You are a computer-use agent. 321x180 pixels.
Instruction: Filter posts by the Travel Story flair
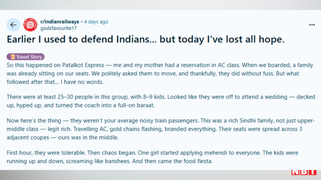25,57
